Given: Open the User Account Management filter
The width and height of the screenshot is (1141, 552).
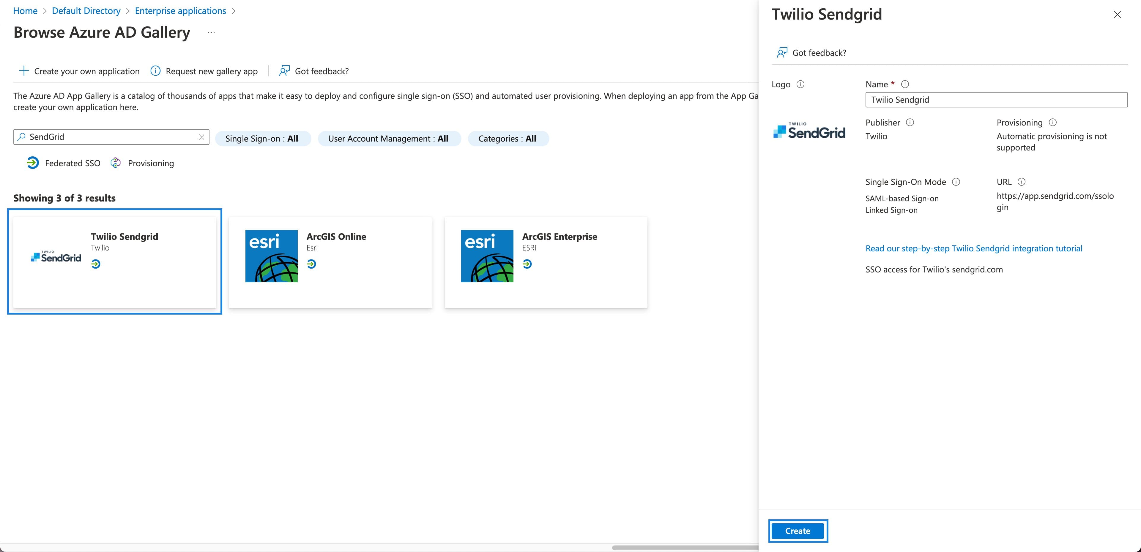Looking at the screenshot, I should click(389, 138).
